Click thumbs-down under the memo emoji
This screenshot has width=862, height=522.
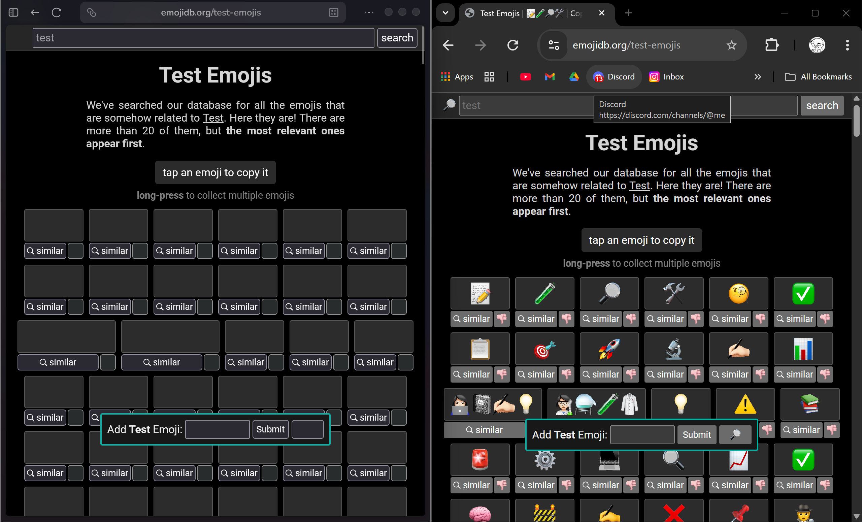tap(502, 319)
